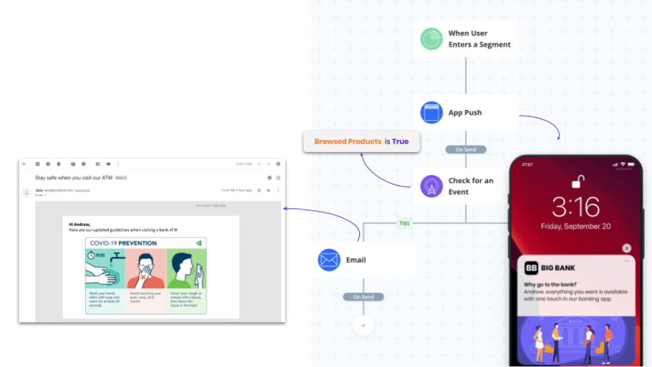Select the Yes branch label

coord(404,223)
